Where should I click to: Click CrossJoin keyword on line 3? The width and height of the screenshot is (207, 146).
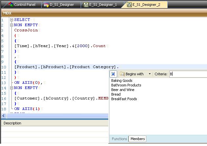coord(26,30)
